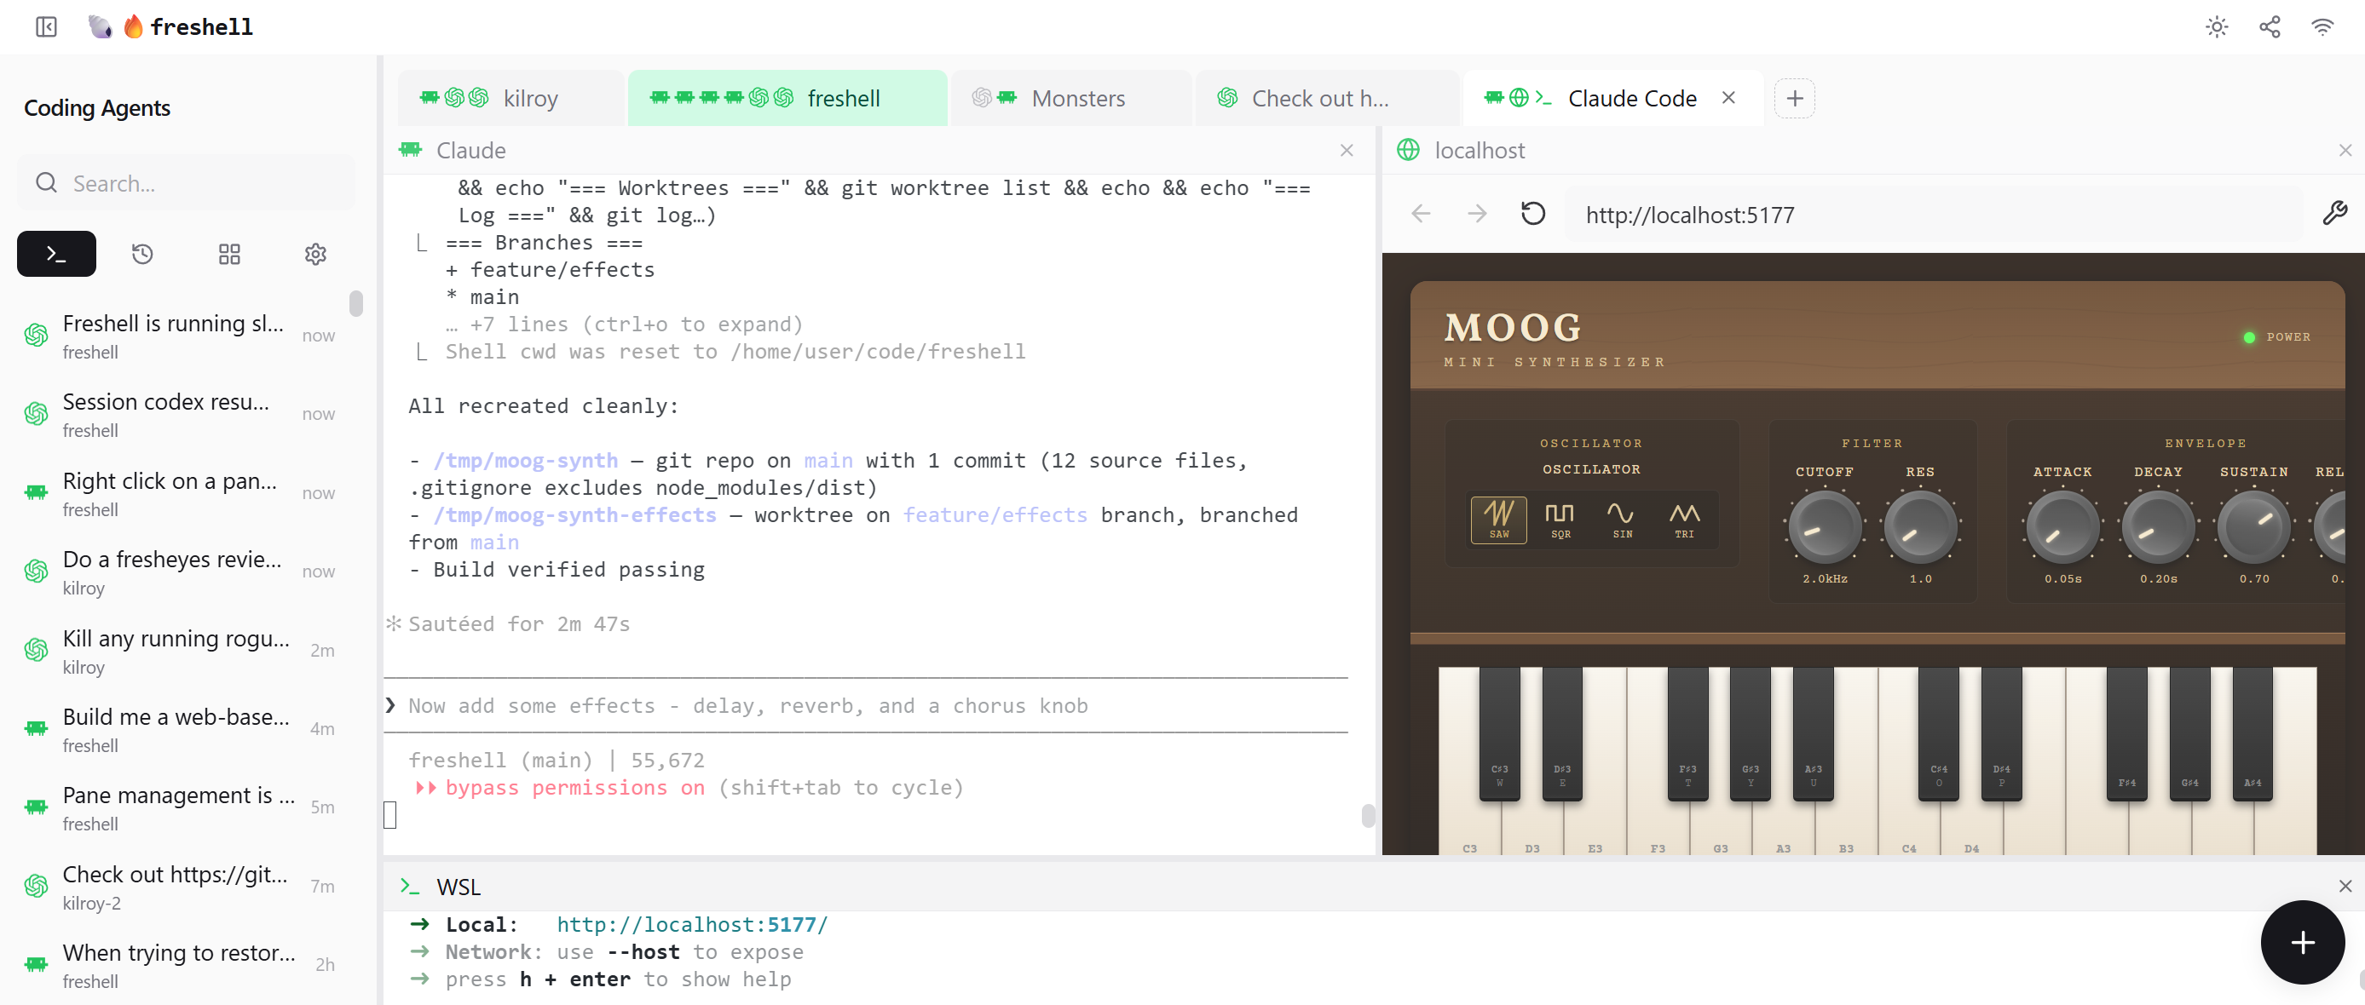
Task: Open 'Build me a web-base...' session
Action: (x=181, y=730)
